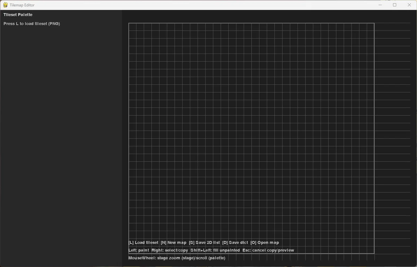Close the Tilemap Editor window

(x=409, y=5)
